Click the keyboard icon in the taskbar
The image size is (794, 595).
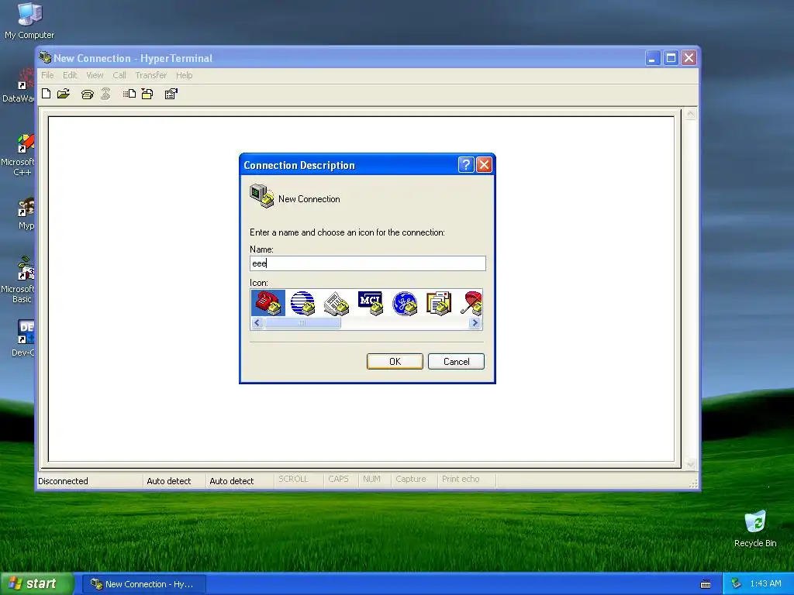(x=706, y=584)
